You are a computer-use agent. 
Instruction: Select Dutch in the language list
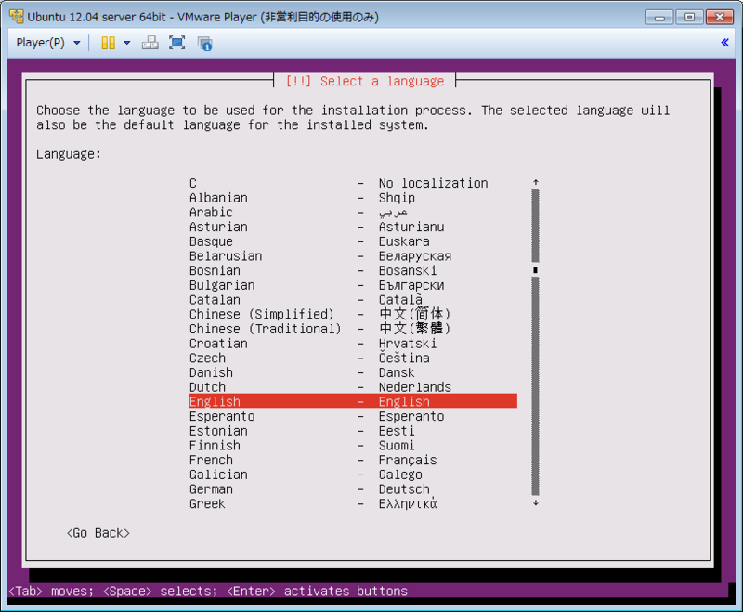point(353,387)
